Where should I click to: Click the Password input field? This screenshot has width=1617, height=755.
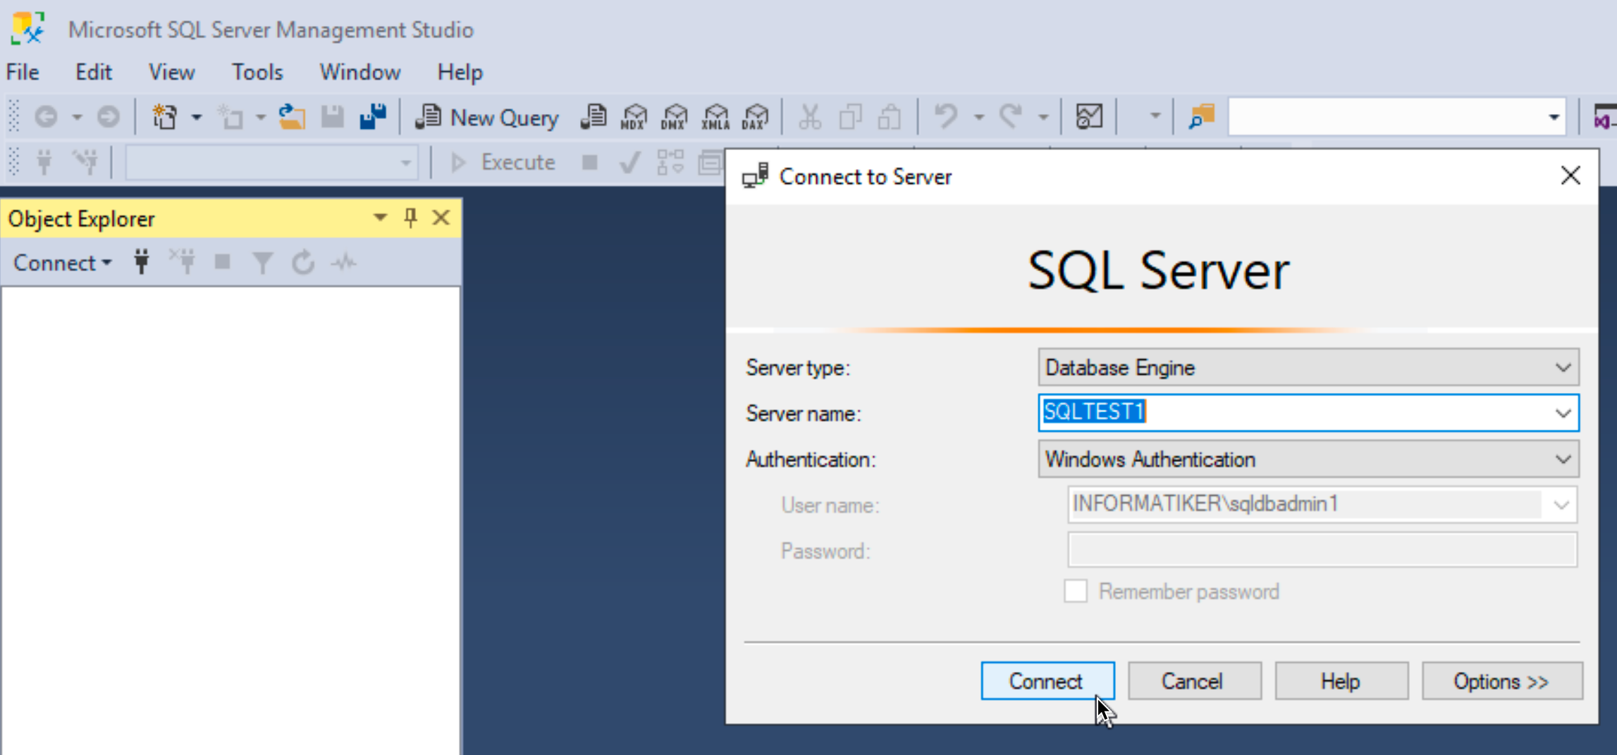pyautogui.click(x=1322, y=550)
